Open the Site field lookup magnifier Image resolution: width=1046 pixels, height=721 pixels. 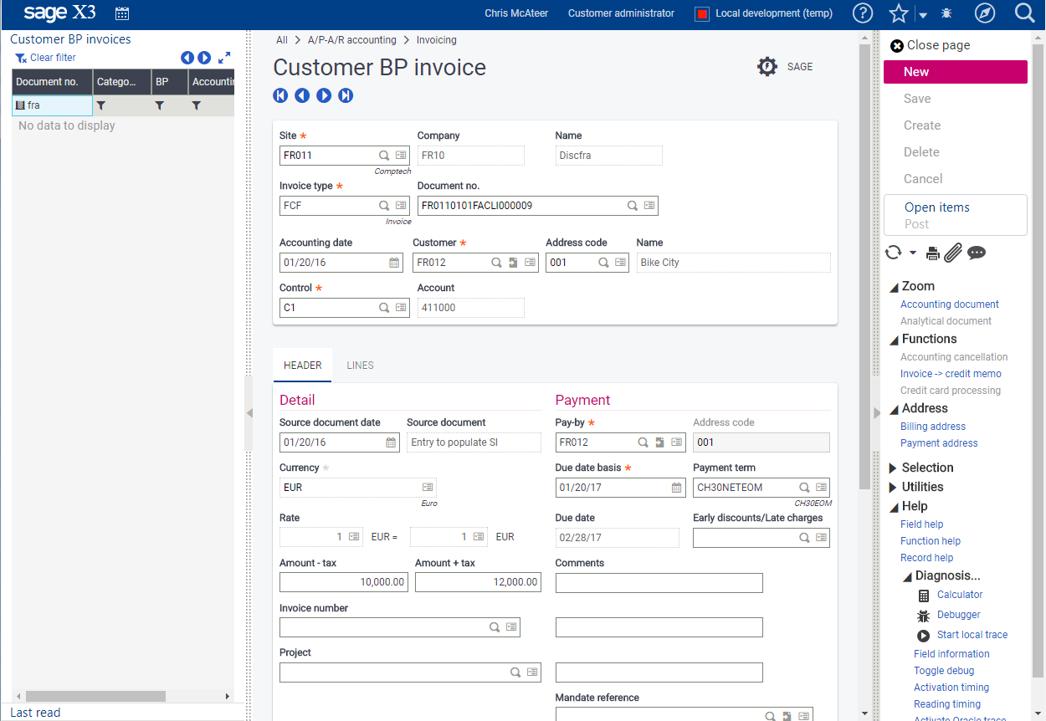click(384, 156)
